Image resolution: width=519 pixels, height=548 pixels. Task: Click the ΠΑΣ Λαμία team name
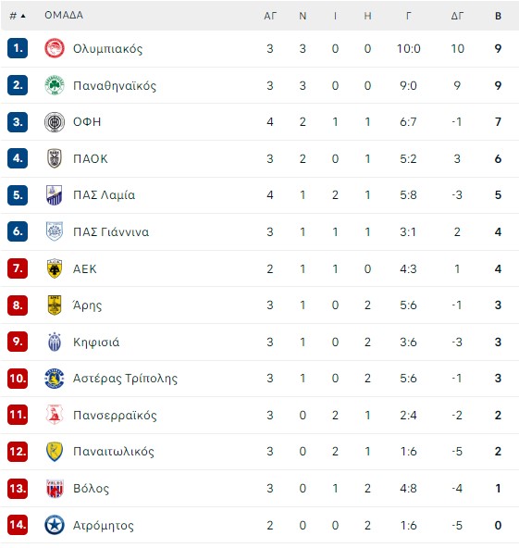(x=104, y=195)
